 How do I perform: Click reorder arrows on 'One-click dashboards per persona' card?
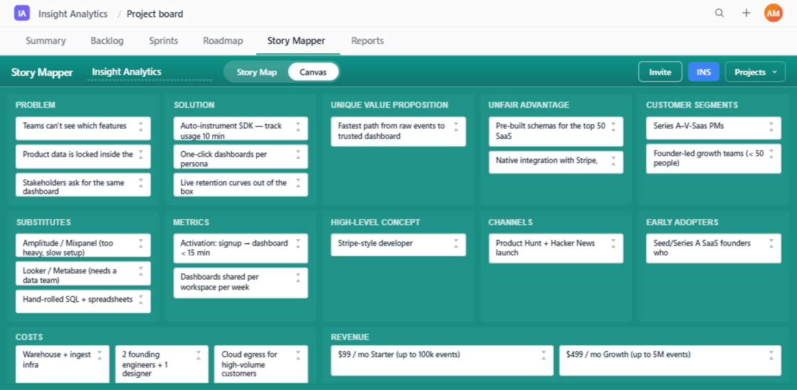point(298,154)
